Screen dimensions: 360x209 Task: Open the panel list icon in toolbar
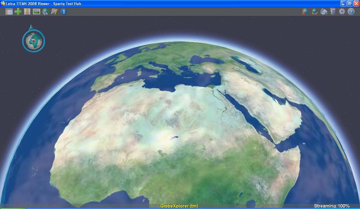(x=9, y=12)
